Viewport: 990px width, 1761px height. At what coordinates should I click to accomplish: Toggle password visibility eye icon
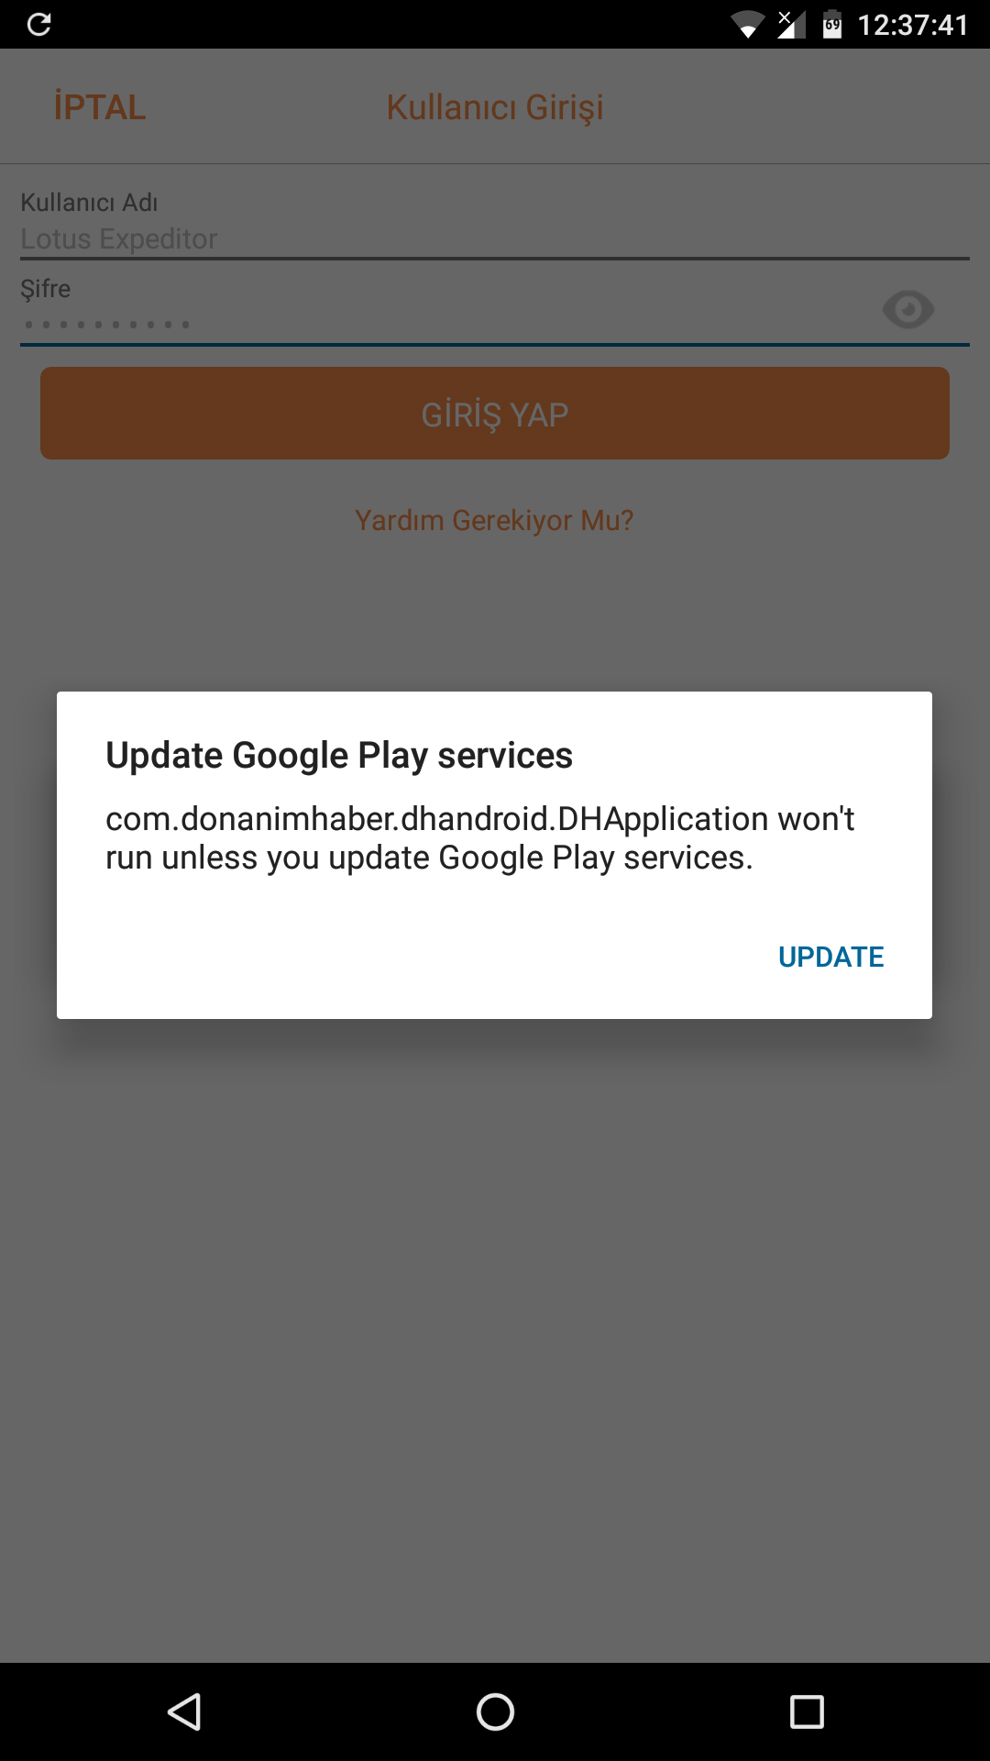point(907,310)
